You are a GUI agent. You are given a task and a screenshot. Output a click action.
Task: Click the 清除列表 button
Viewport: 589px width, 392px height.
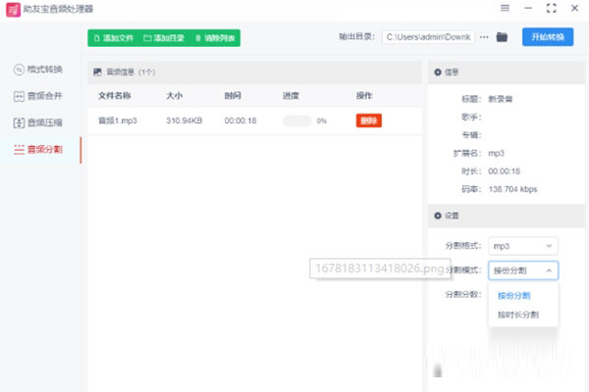click(215, 38)
